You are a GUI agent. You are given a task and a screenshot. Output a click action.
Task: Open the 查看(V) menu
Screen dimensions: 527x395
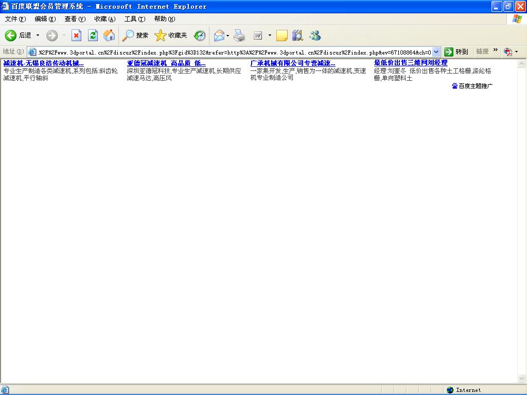click(75, 19)
